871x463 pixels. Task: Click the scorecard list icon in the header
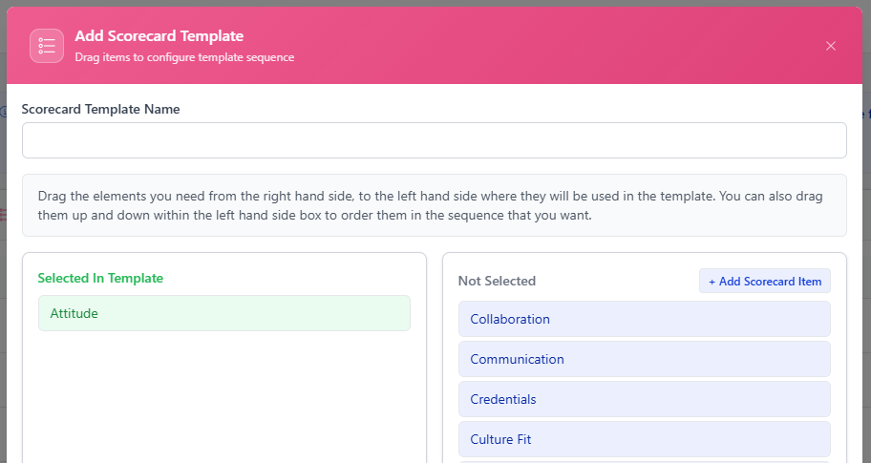(47, 46)
